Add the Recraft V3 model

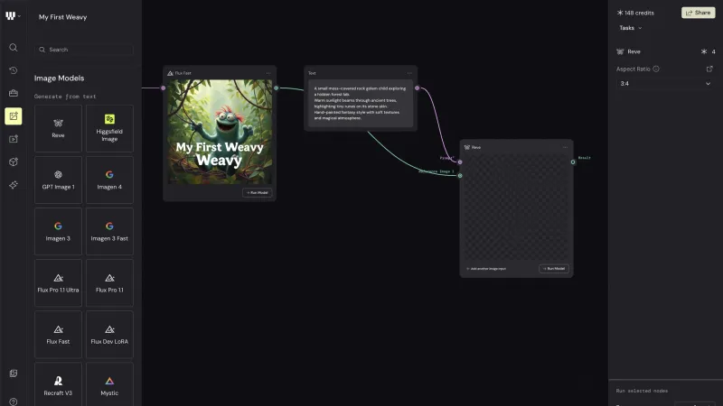pyautogui.click(x=58, y=384)
